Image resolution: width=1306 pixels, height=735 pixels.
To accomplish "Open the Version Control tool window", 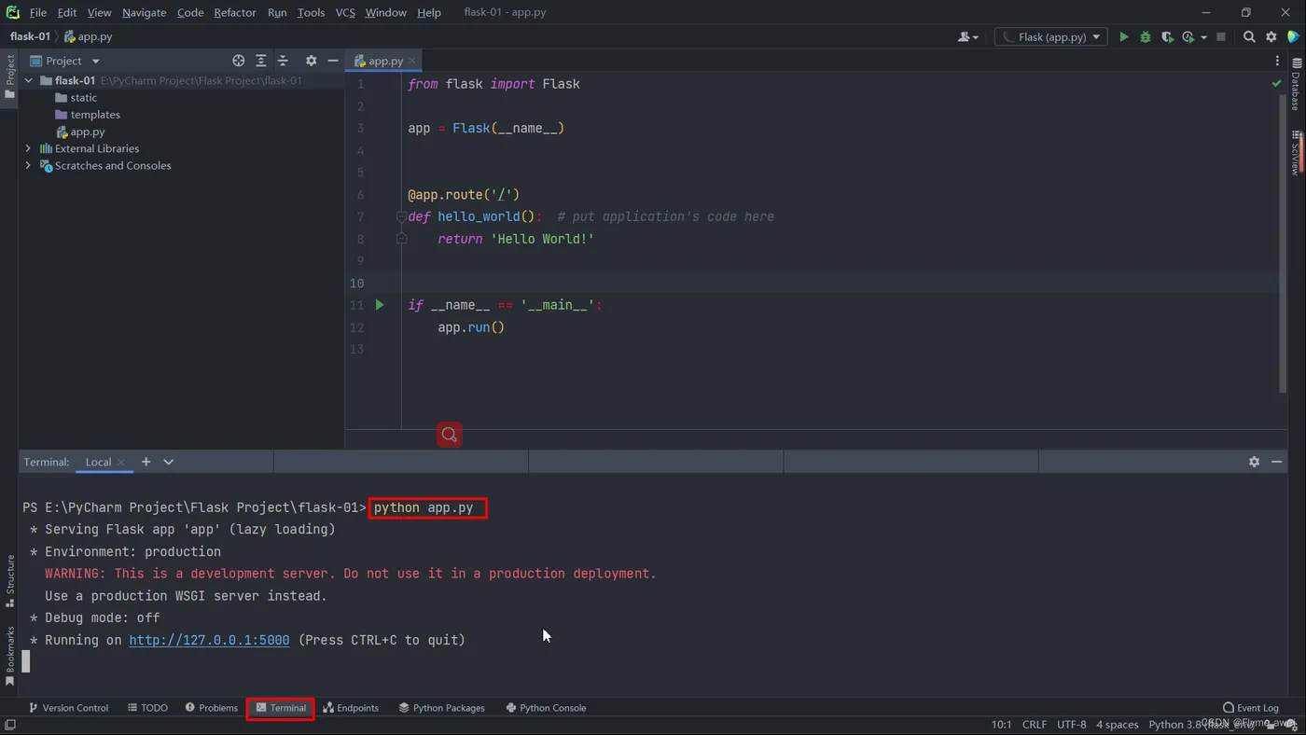I will point(68,708).
